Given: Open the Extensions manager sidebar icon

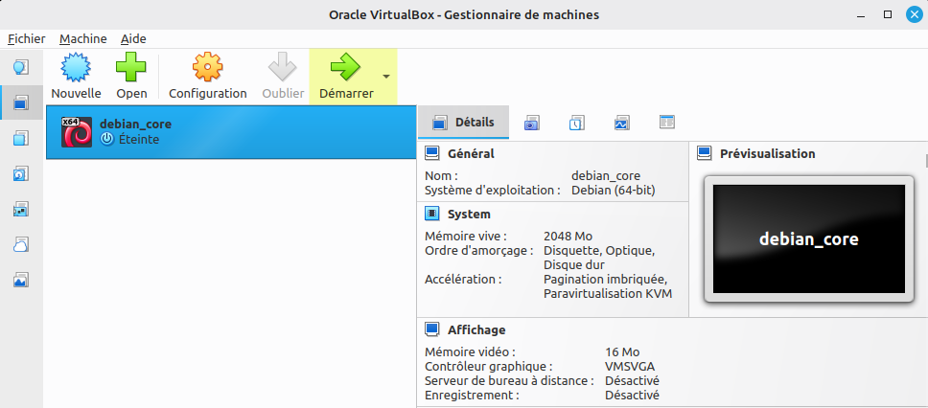Looking at the screenshot, I should tap(21, 138).
